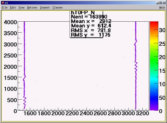Open the Help menu

point(162,8)
